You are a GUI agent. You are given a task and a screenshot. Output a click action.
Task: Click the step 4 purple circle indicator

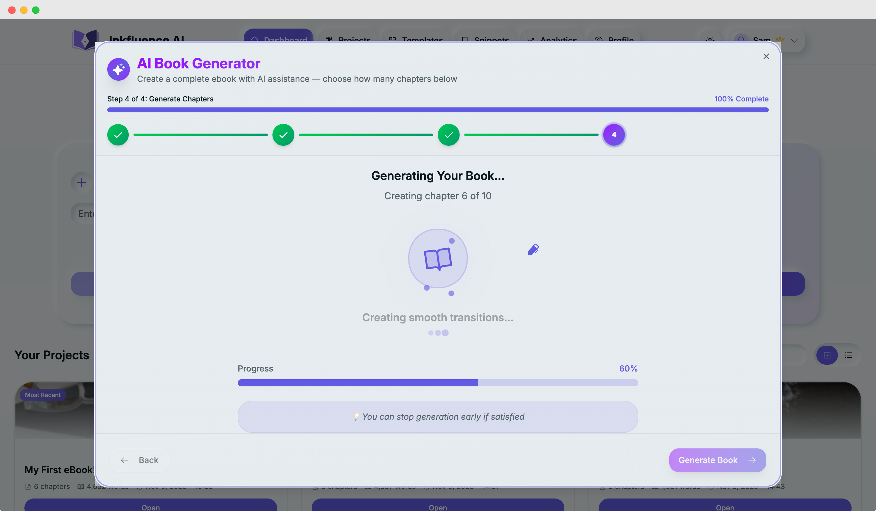(x=614, y=135)
